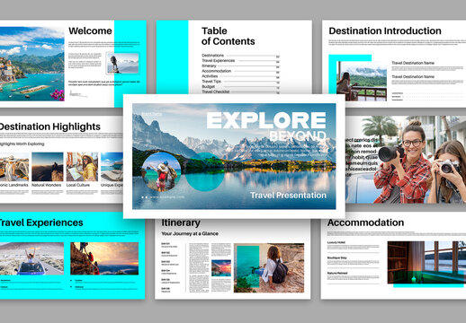The width and height of the screenshot is (466, 323).
Task: Click the mountain lake background of cover slide
Action: pos(234,156)
